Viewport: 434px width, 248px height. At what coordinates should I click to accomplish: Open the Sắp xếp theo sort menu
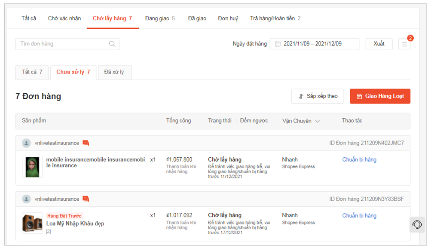[x=318, y=96]
